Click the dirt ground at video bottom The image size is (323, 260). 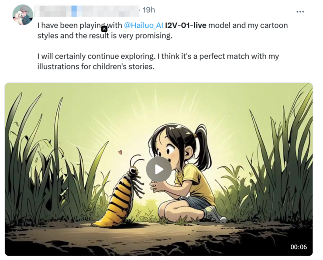157,240
